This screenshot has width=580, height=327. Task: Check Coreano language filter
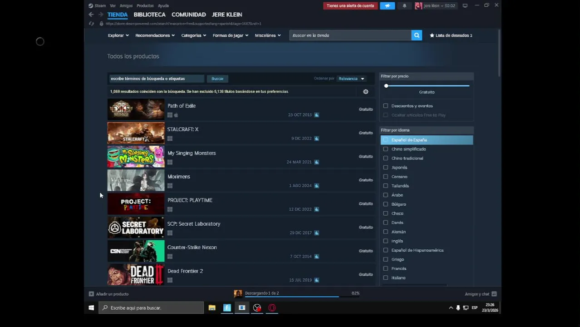(x=386, y=177)
